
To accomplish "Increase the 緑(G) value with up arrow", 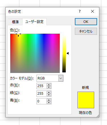I will click(x=49, y=92).
